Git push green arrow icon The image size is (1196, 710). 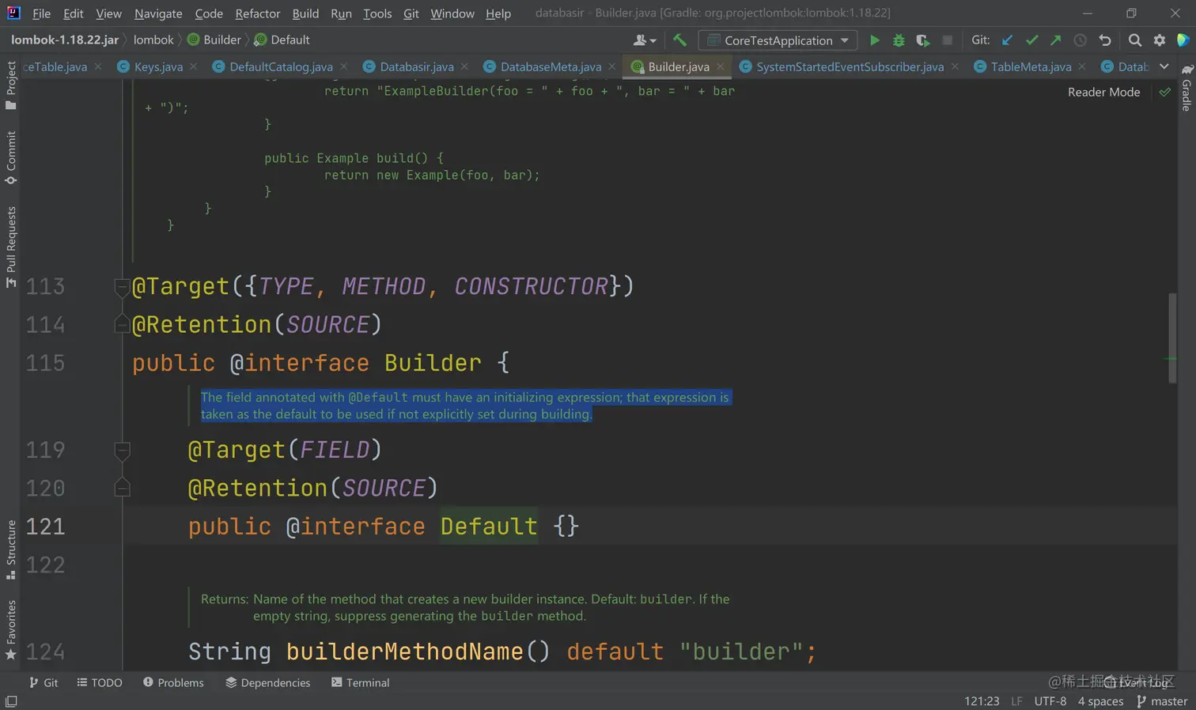(1055, 40)
